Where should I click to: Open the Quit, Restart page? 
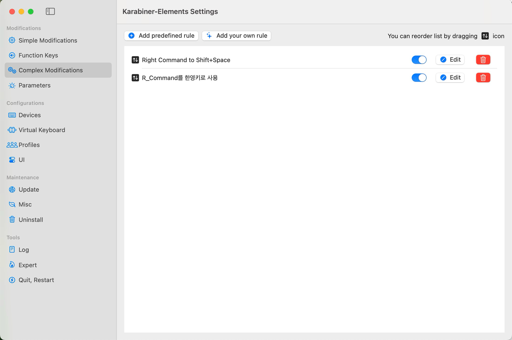pos(58,280)
